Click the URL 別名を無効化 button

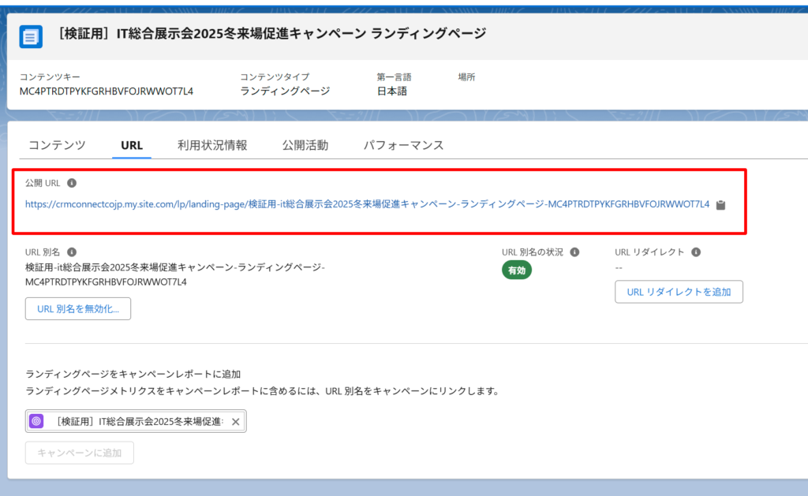click(78, 308)
